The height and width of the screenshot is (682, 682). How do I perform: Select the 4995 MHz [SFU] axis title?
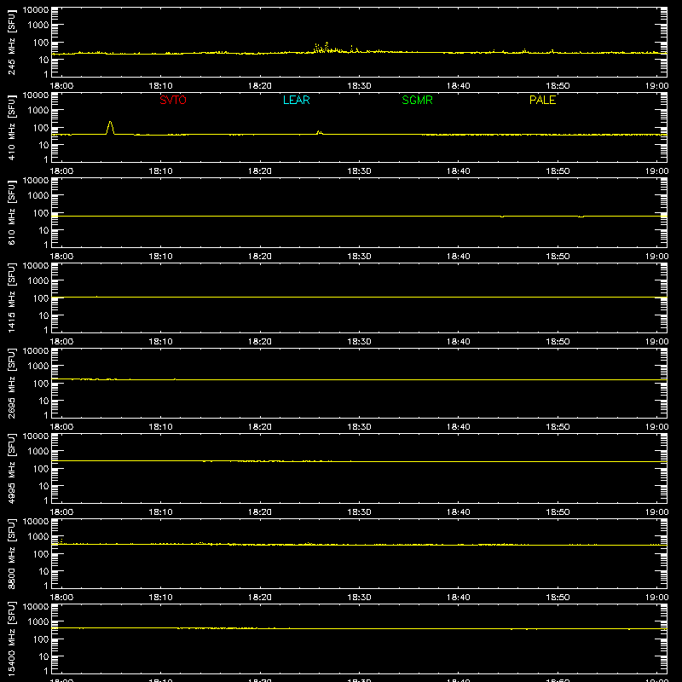11,469
